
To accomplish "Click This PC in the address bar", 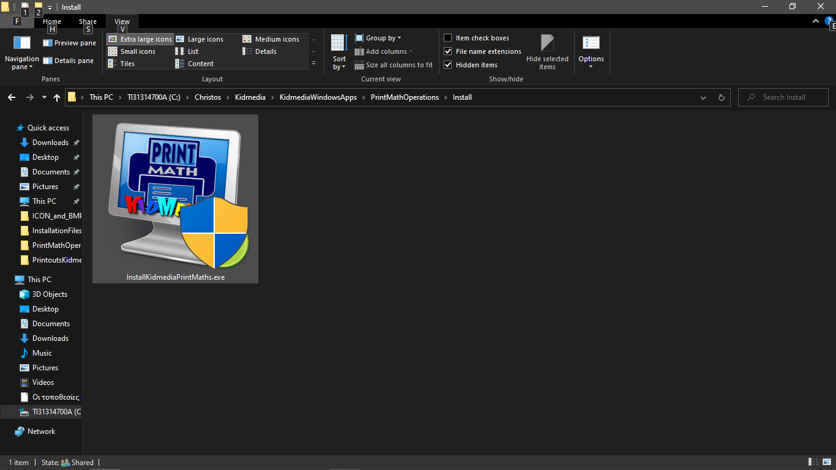I will 101,97.
